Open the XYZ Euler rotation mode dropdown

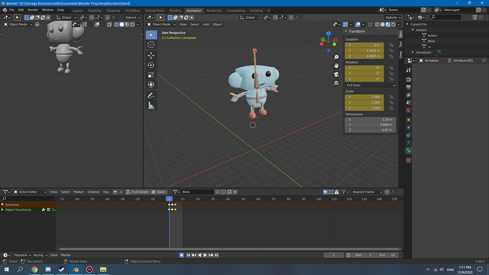(x=370, y=85)
